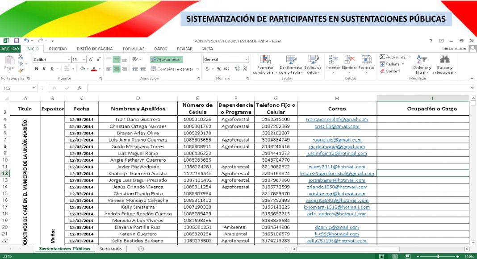The image size is (477, 259).
Task: Switch to the INSERTAR ribbon tab
Action: click(58, 49)
